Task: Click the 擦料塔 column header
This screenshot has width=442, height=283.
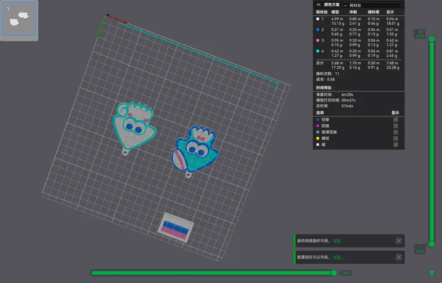Action: 373,12
